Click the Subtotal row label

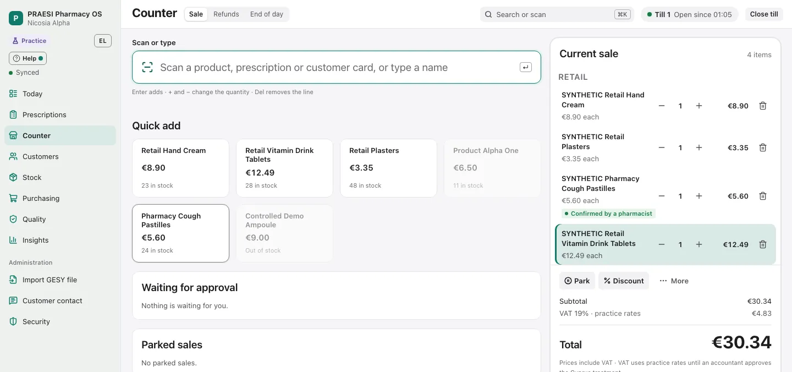click(573, 301)
